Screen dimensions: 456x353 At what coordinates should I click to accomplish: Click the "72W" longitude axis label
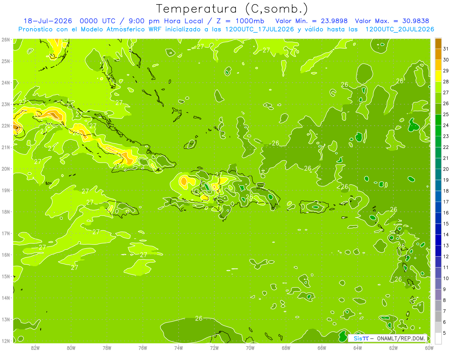coord(214,348)
